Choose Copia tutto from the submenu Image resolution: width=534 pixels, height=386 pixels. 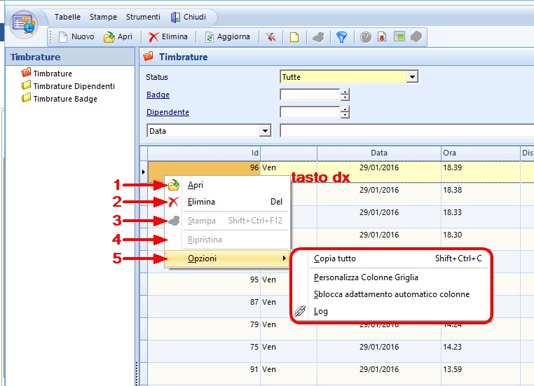tap(335, 259)
